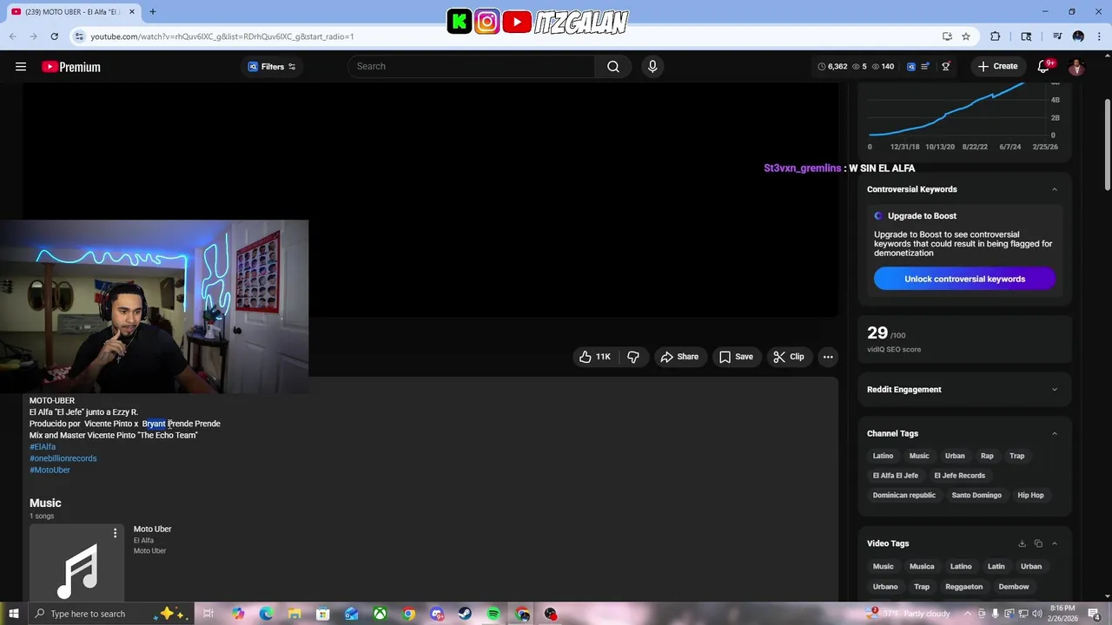Open the vidIQ blue logo icon
This screenshot has height=625, width=1112.
coord(911,67)
